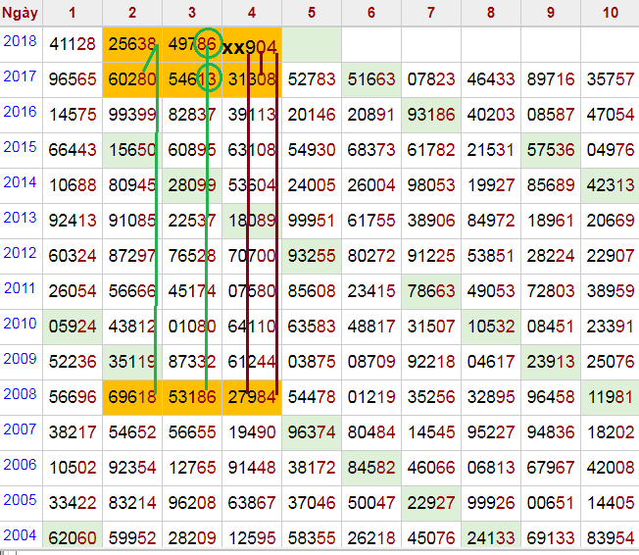Click the orange 27984 cell
Screen dimensions: 639x555
point(251,397)
